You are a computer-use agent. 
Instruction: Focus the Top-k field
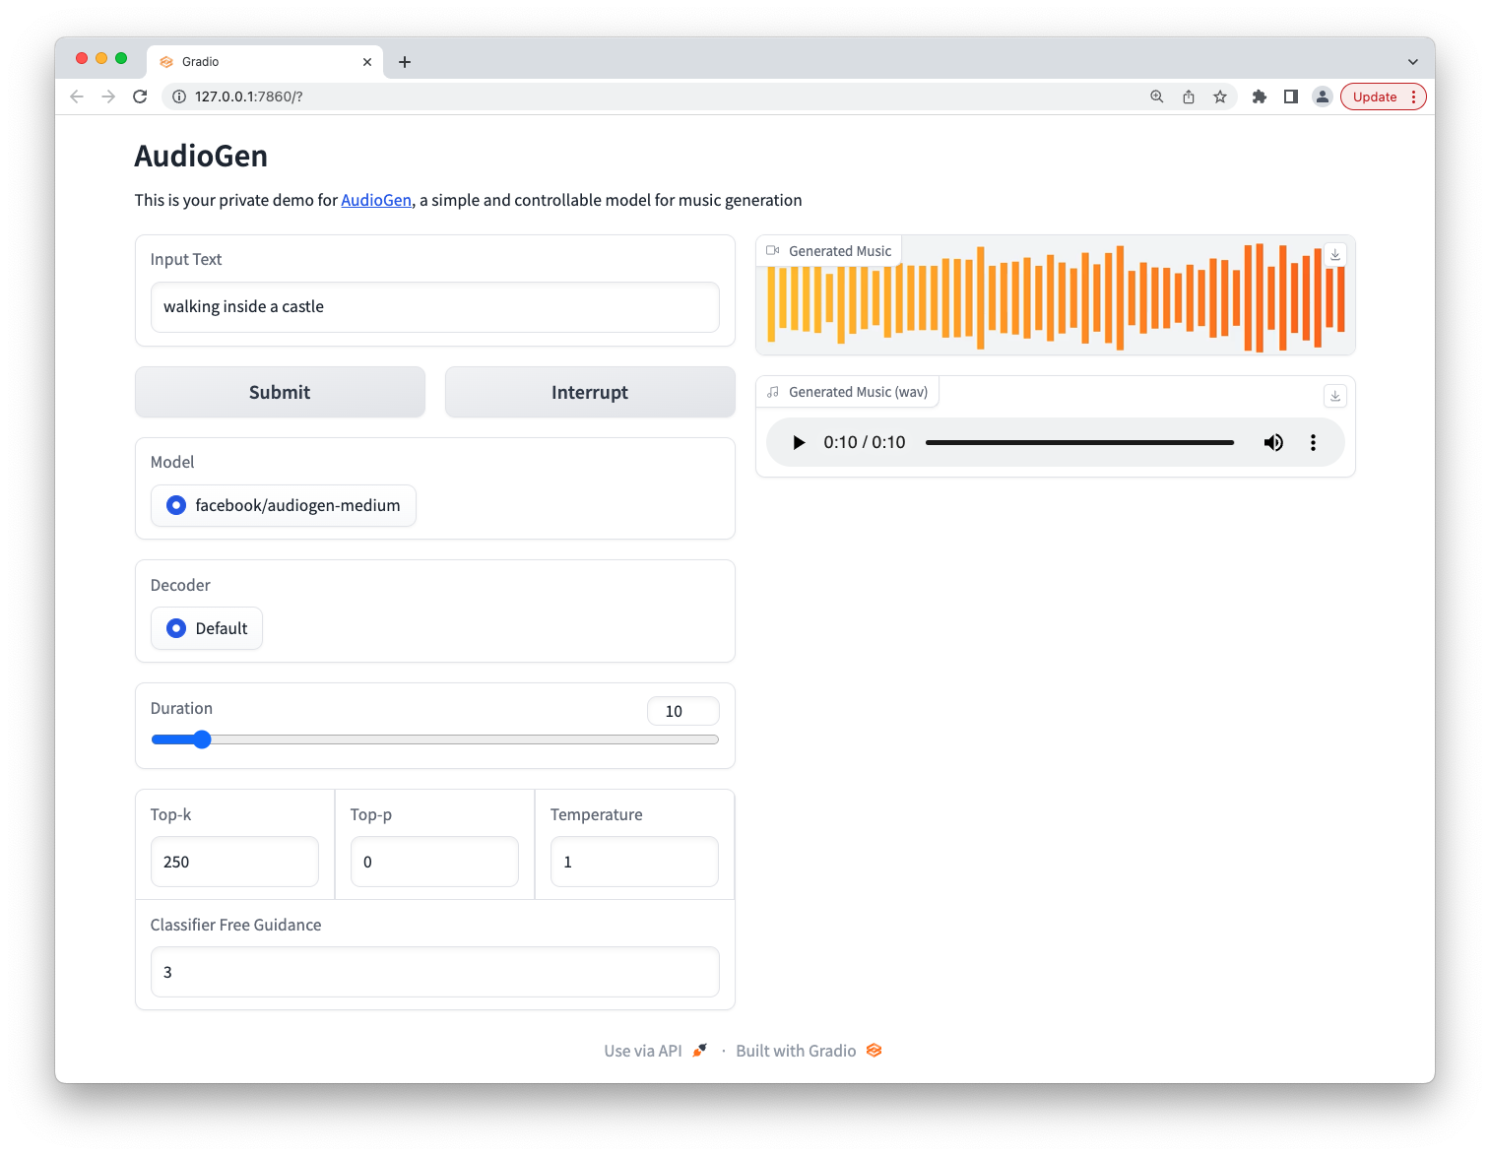[234, 862]
